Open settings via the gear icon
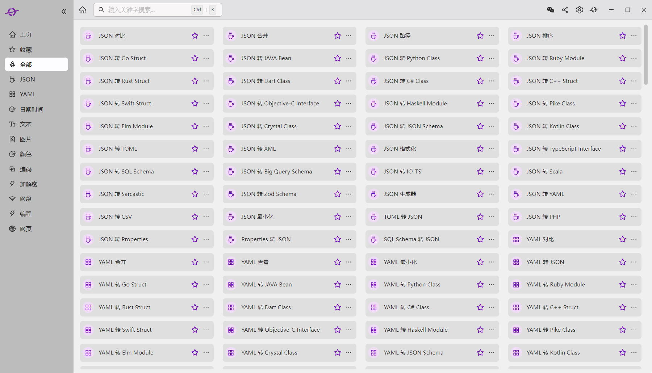This screenshot has height=373, width=652. (x=580, y=10)
